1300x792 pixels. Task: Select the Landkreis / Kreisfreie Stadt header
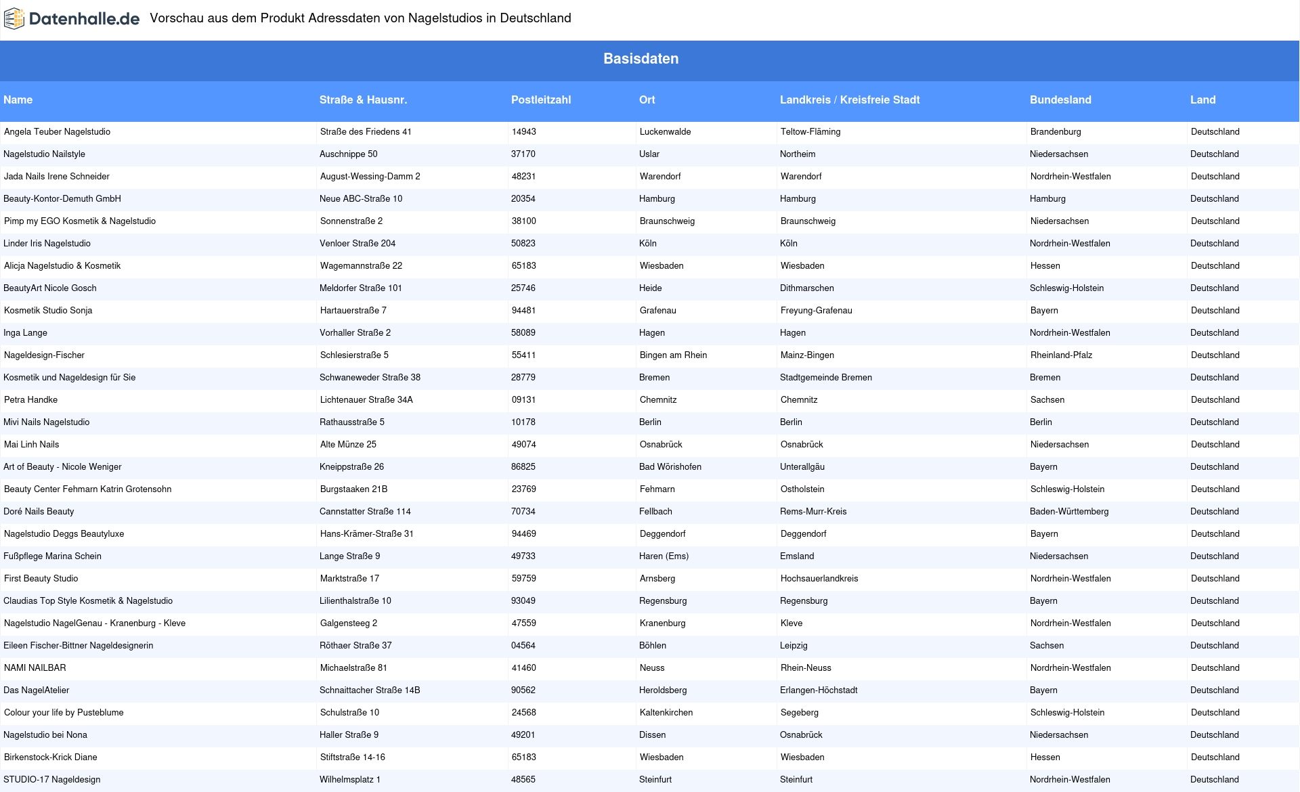click(x=850, y=100)
